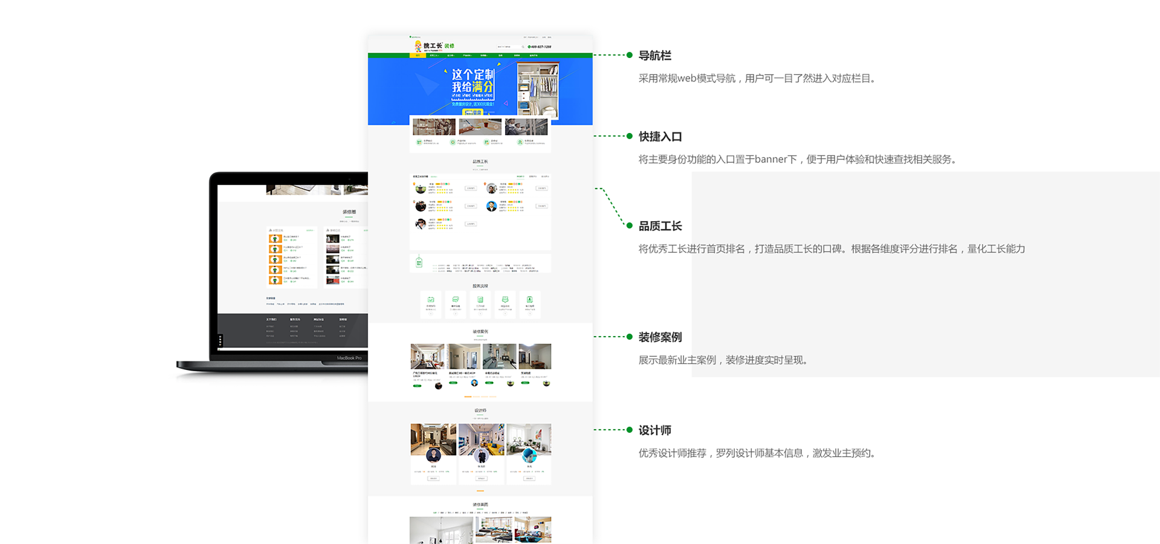The image size is (1160, 544).
Task: Open quick-entry thumbnail of helmeted engineers
Action: pyautogui.click(x=526, y=127)
